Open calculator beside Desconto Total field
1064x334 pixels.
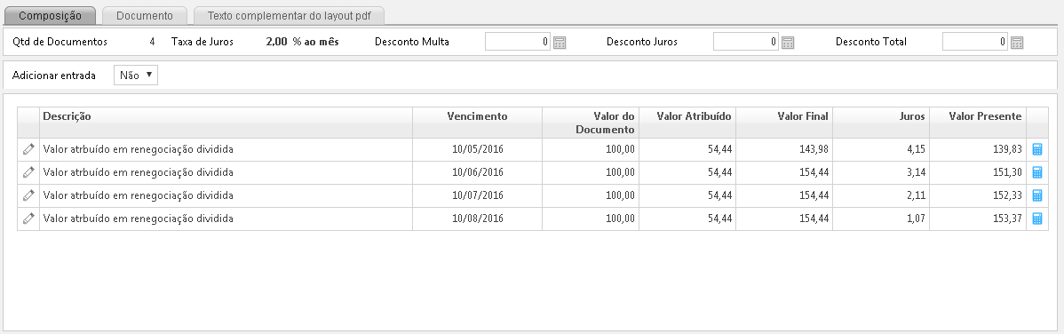tap(1017, 42)
